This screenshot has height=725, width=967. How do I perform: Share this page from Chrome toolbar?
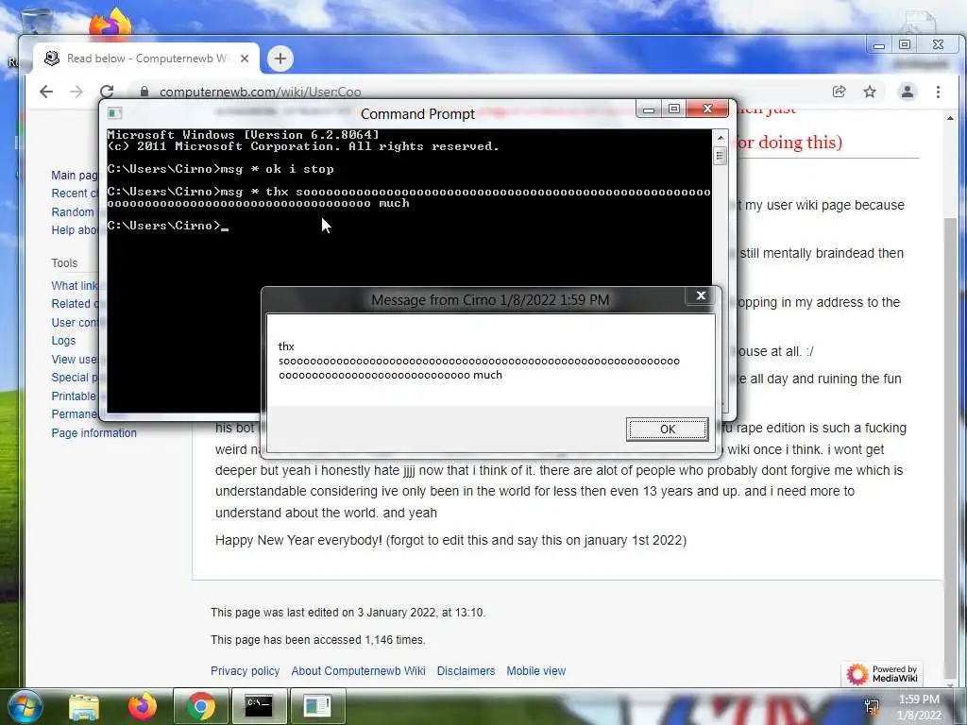[839, 92]
